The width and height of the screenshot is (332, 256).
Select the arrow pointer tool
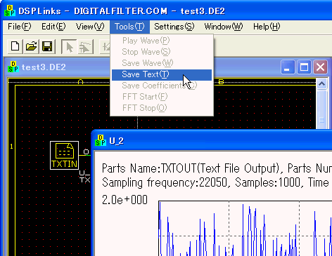point(69,46)
